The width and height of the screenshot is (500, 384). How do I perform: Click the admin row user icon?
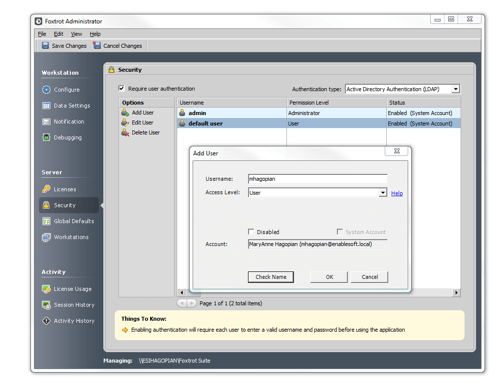(x=182, y=113)
